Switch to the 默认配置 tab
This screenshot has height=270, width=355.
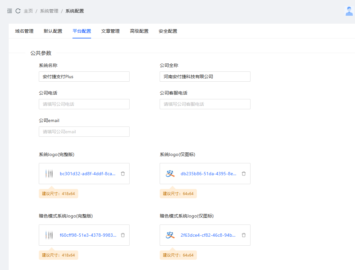click(x=53, y=31)
